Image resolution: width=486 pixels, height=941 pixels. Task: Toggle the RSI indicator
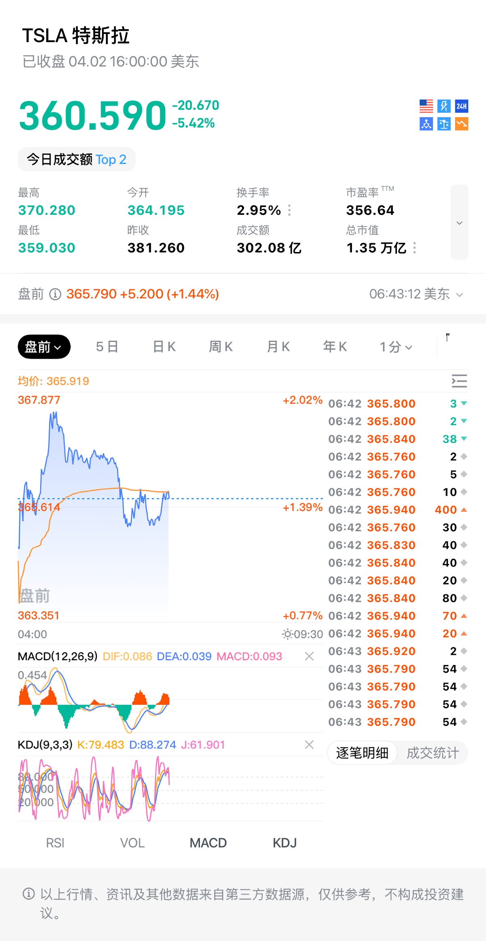coord(55,843)
